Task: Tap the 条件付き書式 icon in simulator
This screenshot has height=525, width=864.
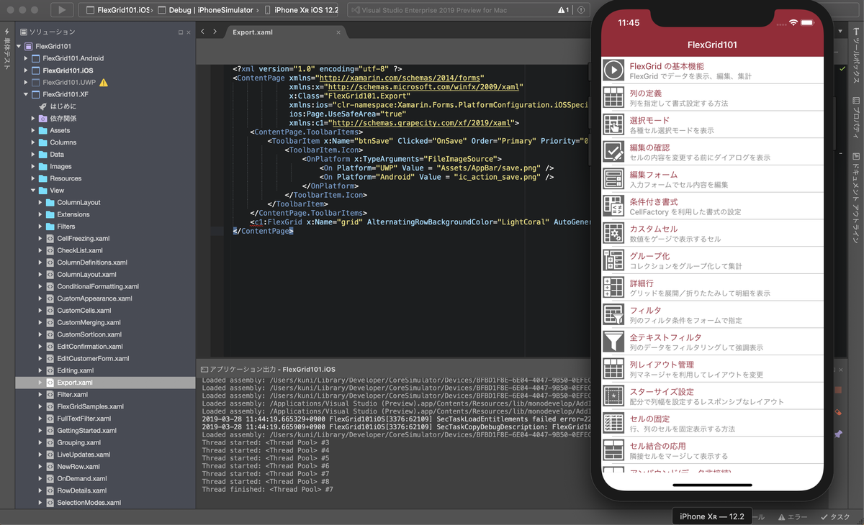Action: 613,206
